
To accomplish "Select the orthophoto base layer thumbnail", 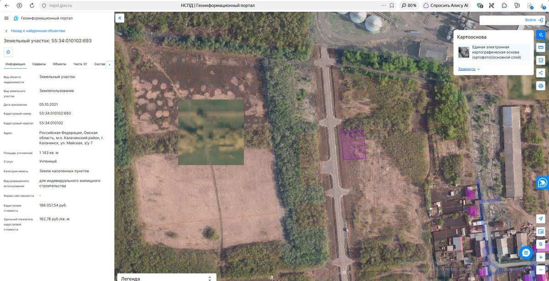I will [x=464, y=52].
